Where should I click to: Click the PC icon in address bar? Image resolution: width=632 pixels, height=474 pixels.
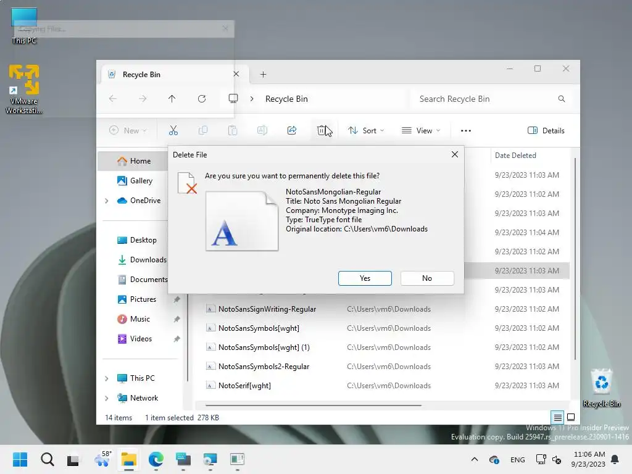[233, 99]
